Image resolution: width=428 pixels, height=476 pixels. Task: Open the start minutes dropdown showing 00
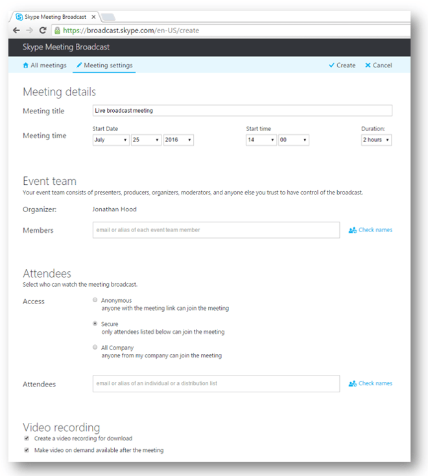[294, 140]
